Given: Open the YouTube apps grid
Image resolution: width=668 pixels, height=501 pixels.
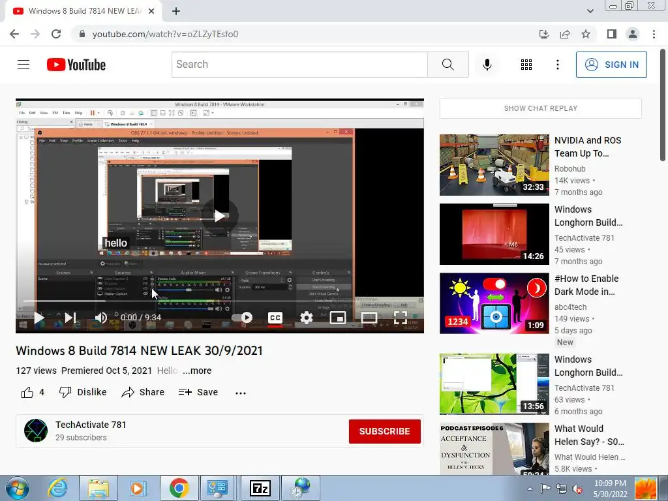Looking at the screenshot, I should point(526,65).
